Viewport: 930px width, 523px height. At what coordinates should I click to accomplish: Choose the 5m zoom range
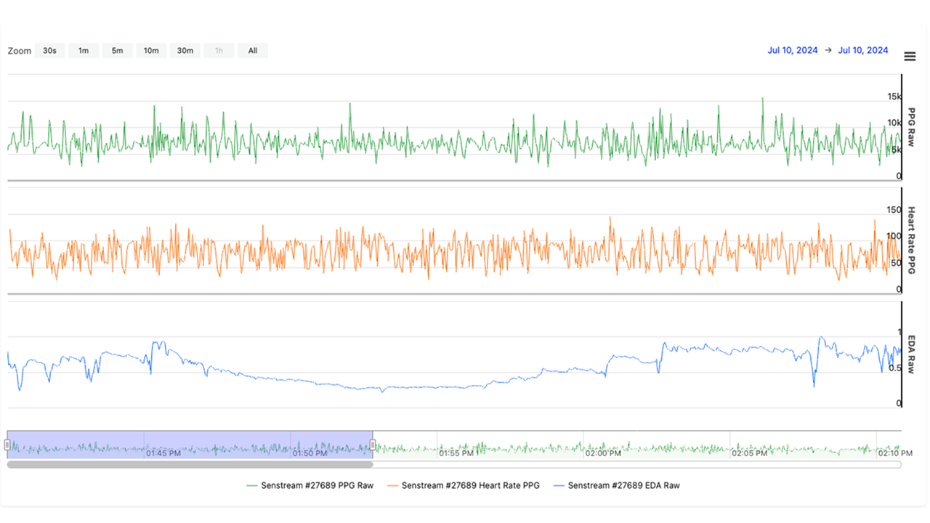click(117, 51)
